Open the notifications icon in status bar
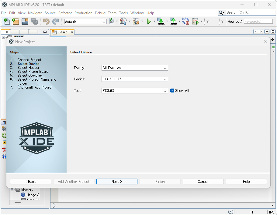The height and width of the screenshot is (215, 277). [230, 212]
